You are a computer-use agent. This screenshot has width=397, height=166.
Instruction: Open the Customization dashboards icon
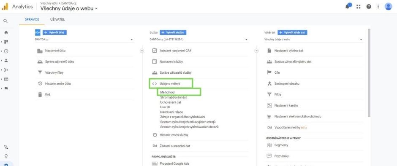click(x=6, y=42)
